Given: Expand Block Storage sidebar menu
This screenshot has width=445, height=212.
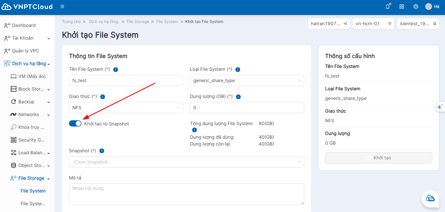Looking at the screenshot, I should tap(31, 89).
